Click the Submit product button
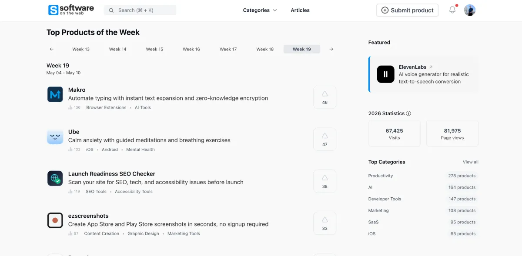This screenshot has height=256, width=522. (x=407, y=10)
